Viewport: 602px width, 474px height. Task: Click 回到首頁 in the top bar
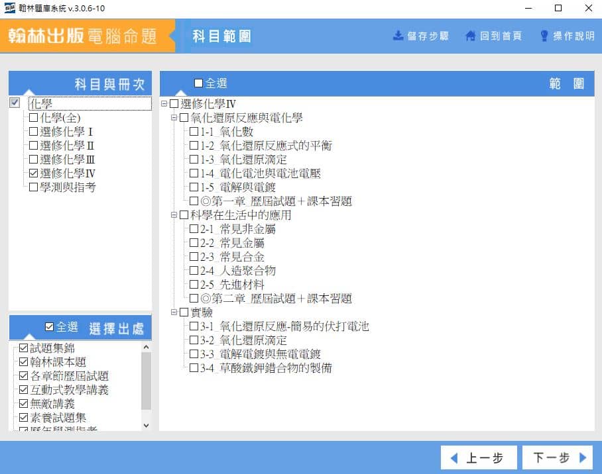click(x=493, y=36)
